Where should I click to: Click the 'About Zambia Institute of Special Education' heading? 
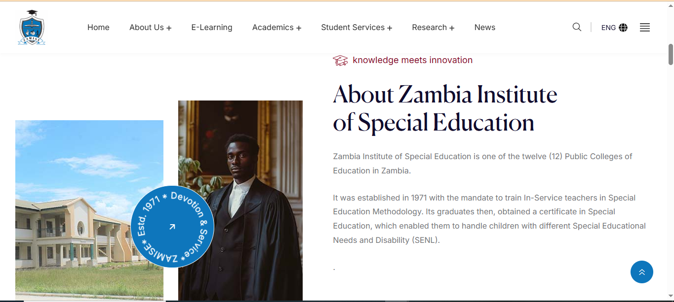point(444,108)
